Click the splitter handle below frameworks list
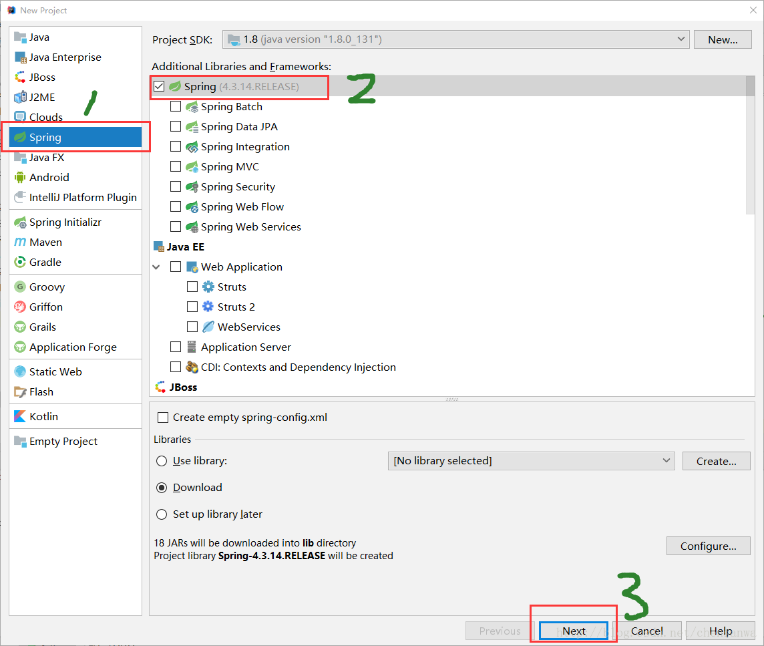 pyautogui.click(x=451, y=399)
